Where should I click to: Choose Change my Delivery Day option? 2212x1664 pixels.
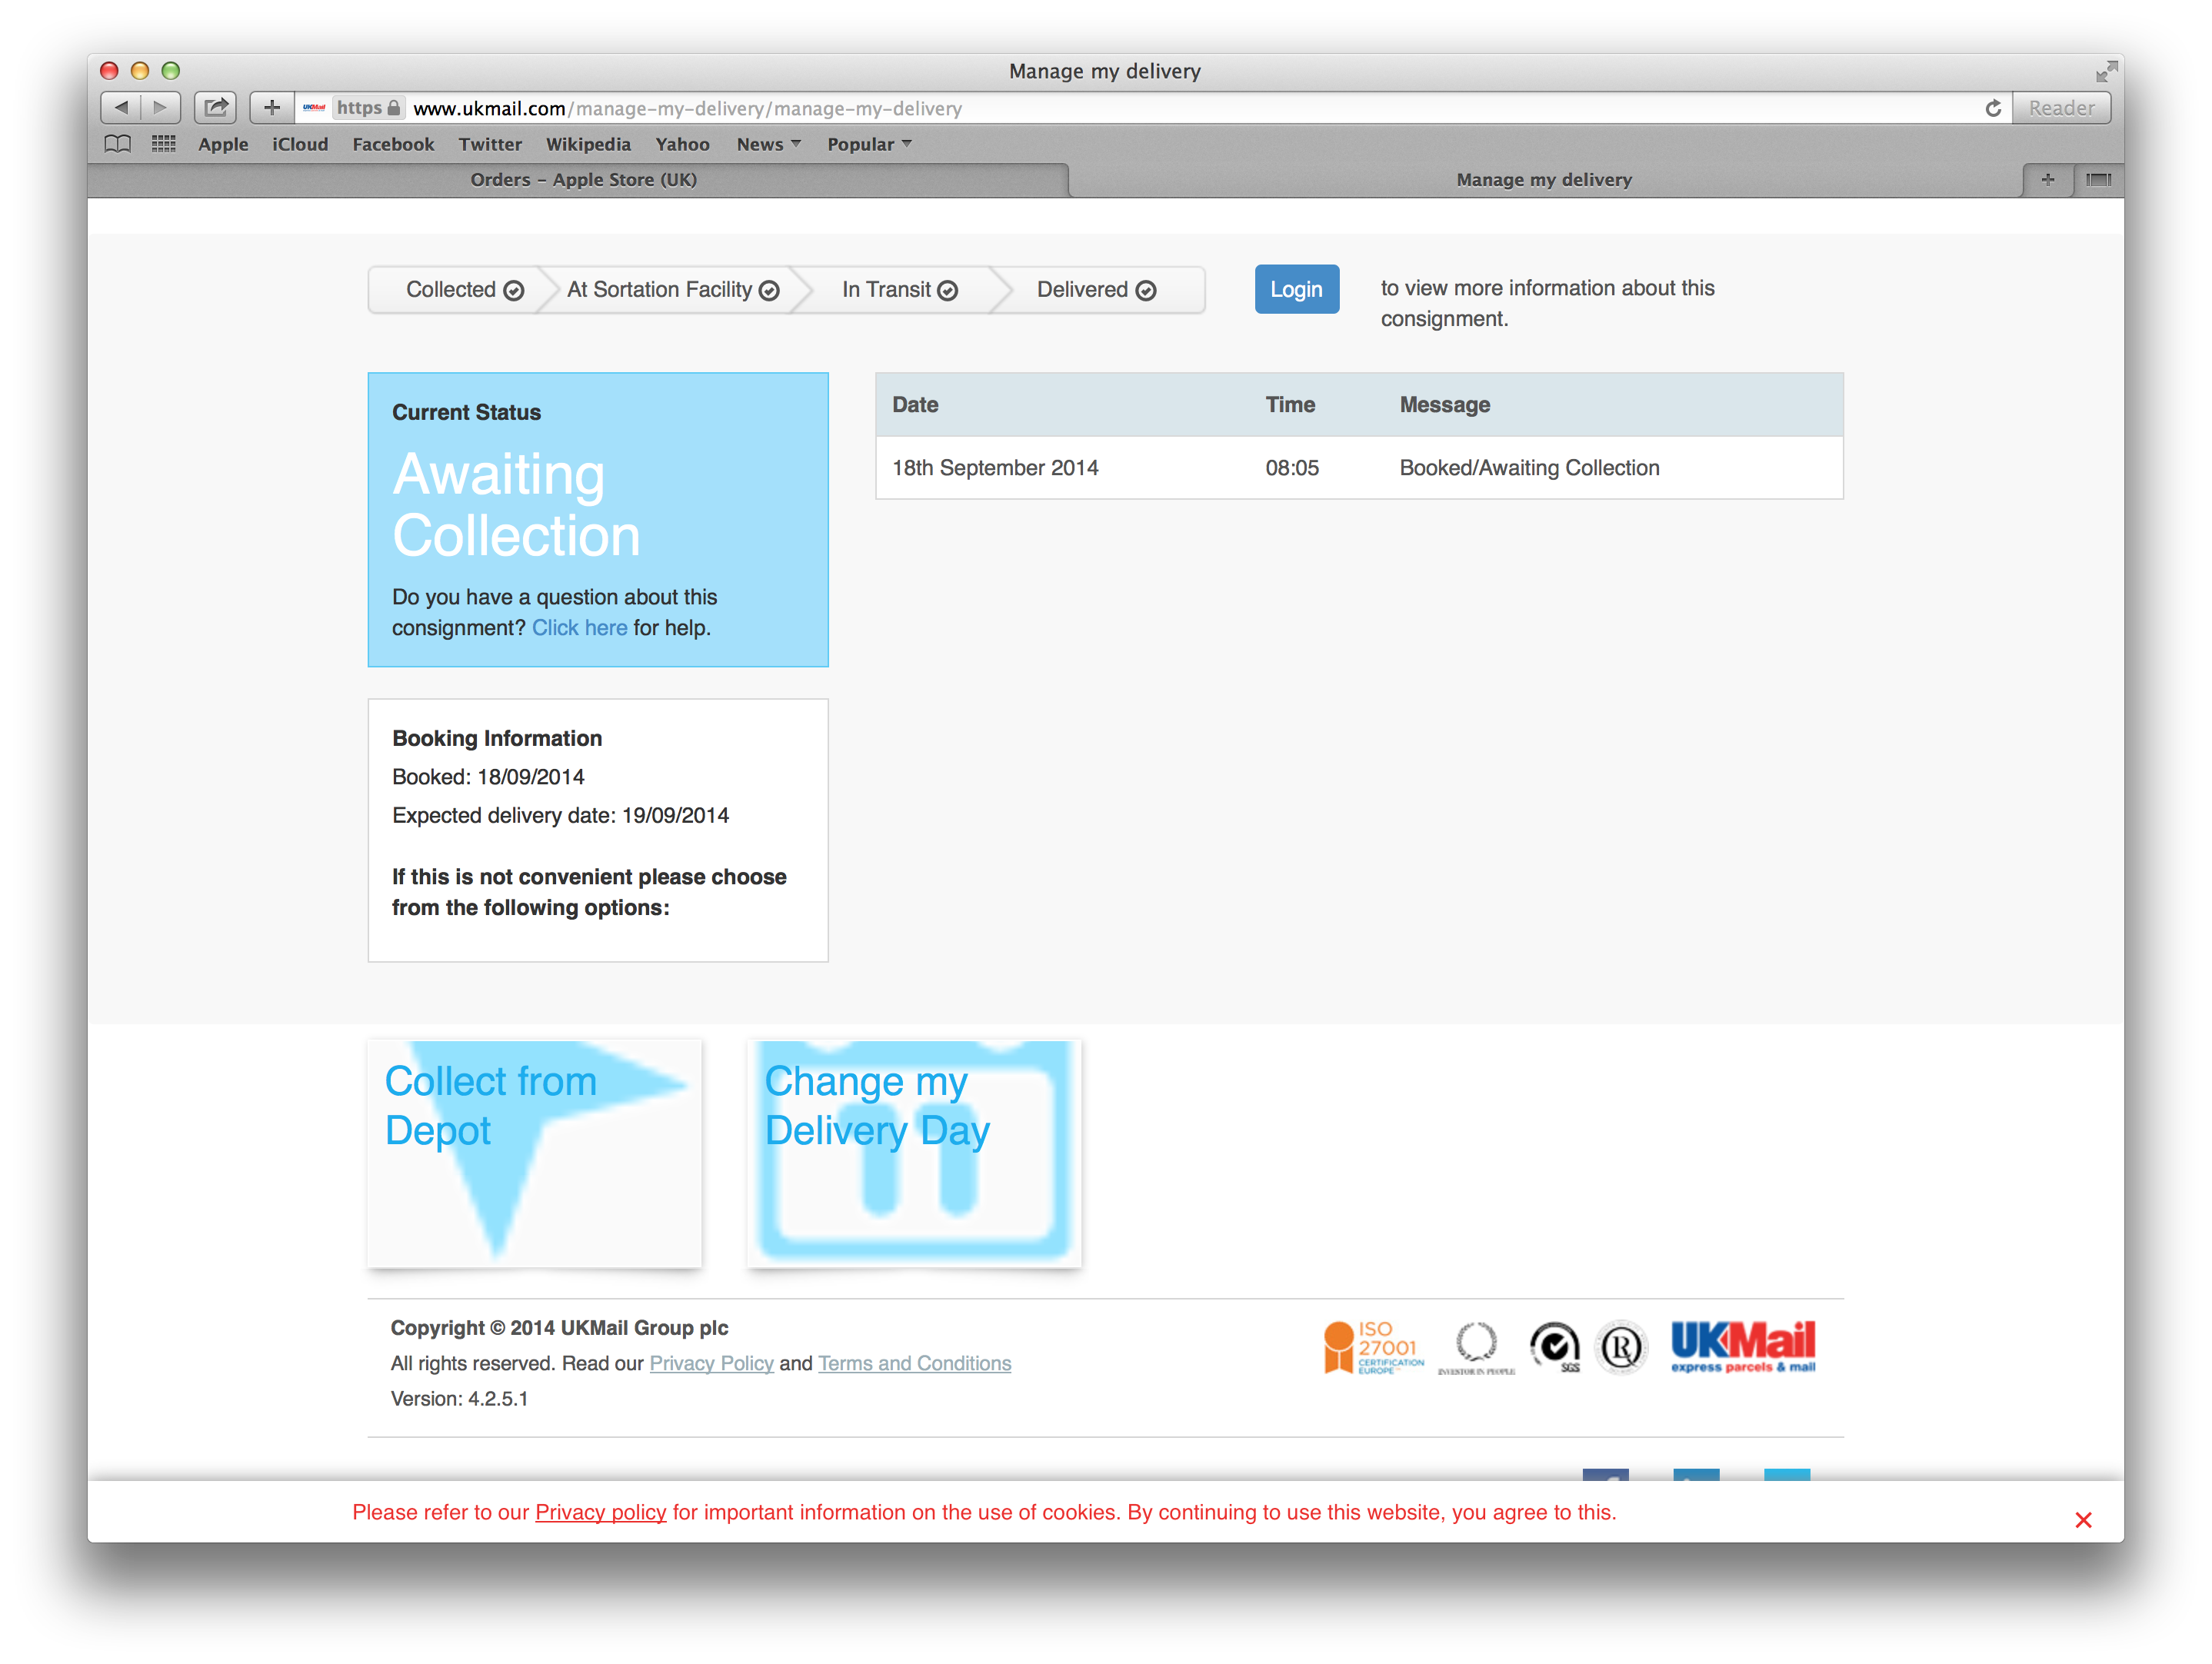click(x=913, y=1153)
